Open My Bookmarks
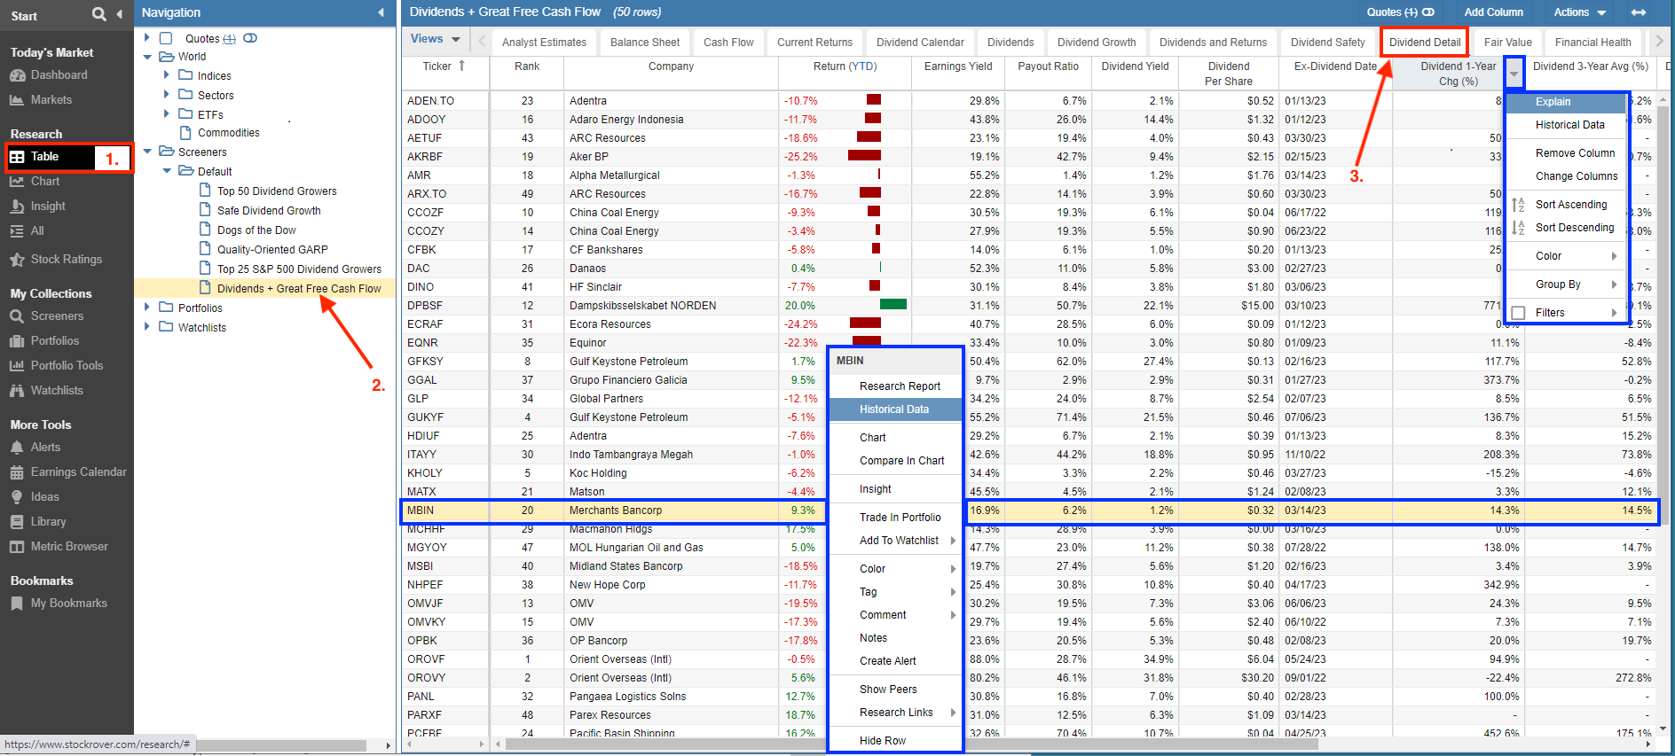The image size is (1675, 756). [68, 604]
